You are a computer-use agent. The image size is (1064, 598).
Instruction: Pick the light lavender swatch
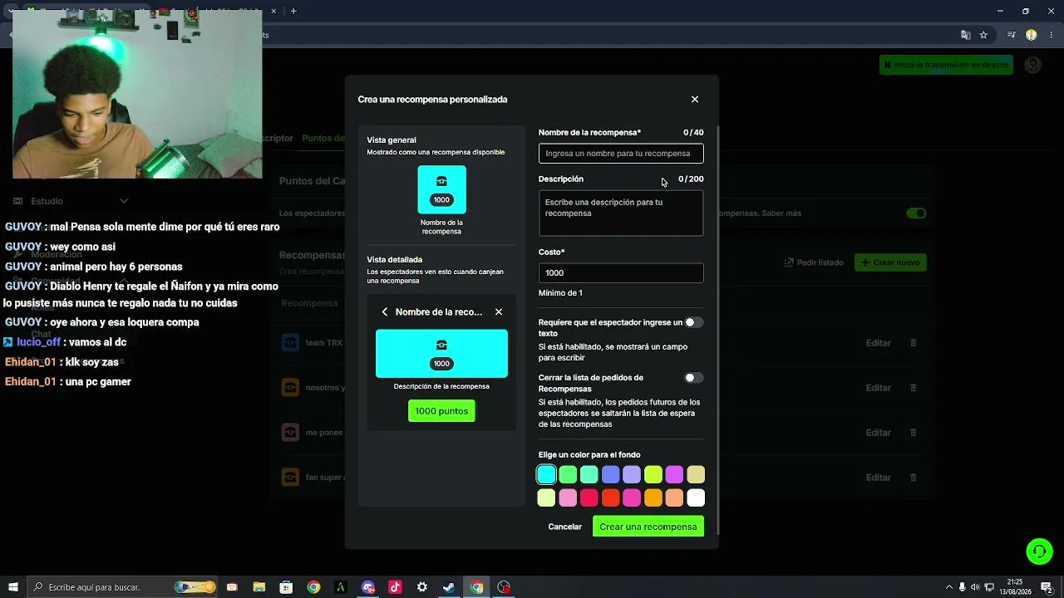pyautogui.click(x=632, y=474)
